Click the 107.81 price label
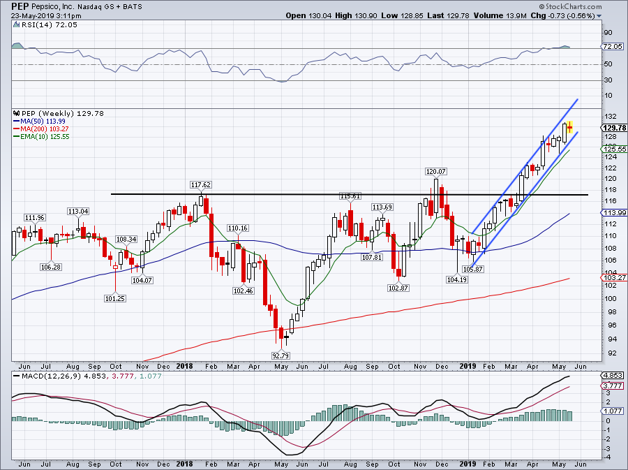The image size is (628, 470). point(372,257)
